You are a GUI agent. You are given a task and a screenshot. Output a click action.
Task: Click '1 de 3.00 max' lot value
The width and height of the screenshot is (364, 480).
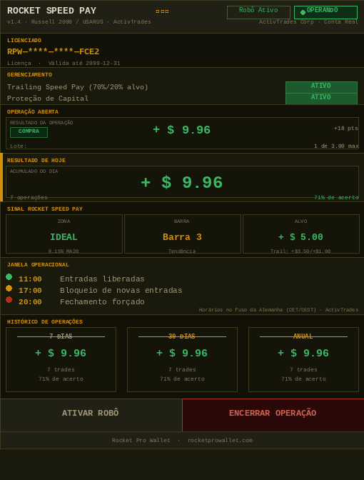(x=336, y=146)
